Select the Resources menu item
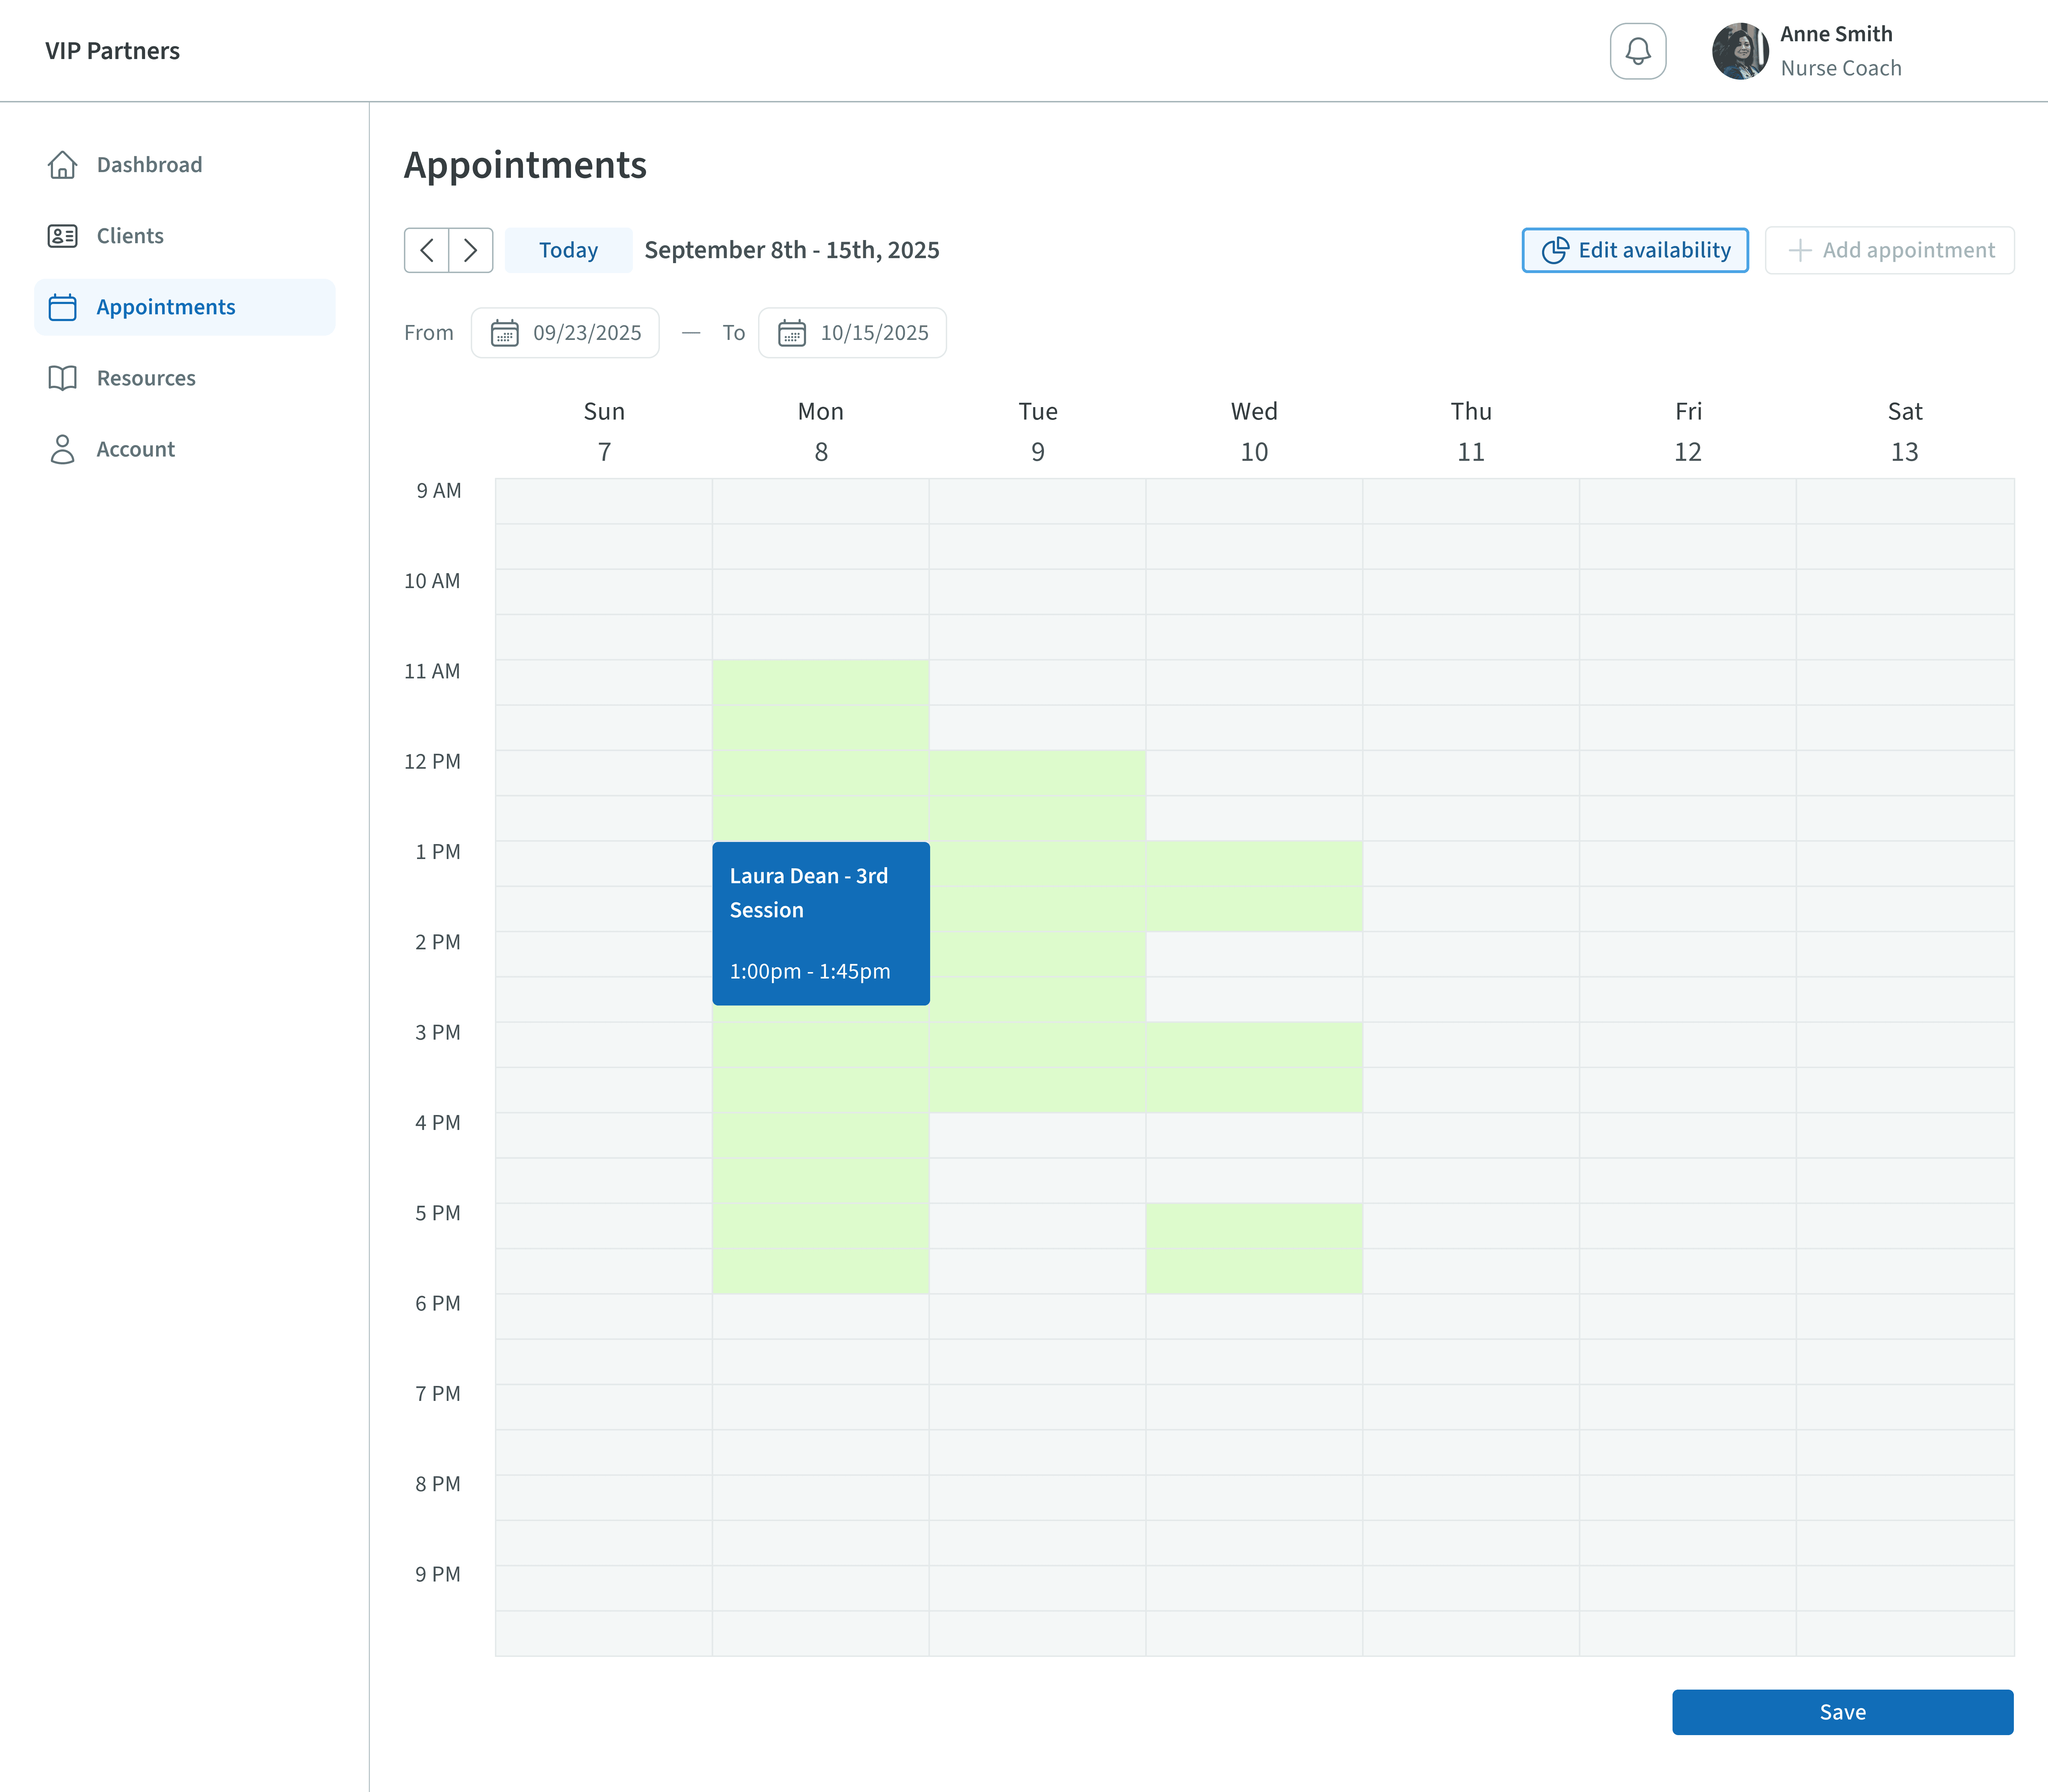 click(146, 378)
